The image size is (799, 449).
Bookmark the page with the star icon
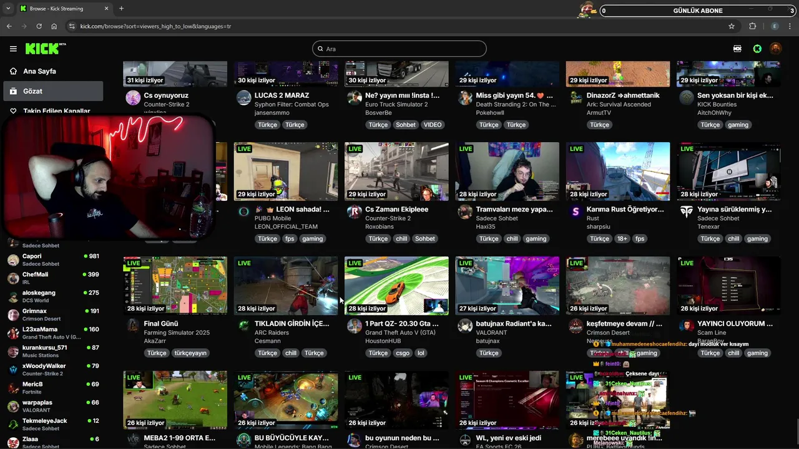coord(732,26)
